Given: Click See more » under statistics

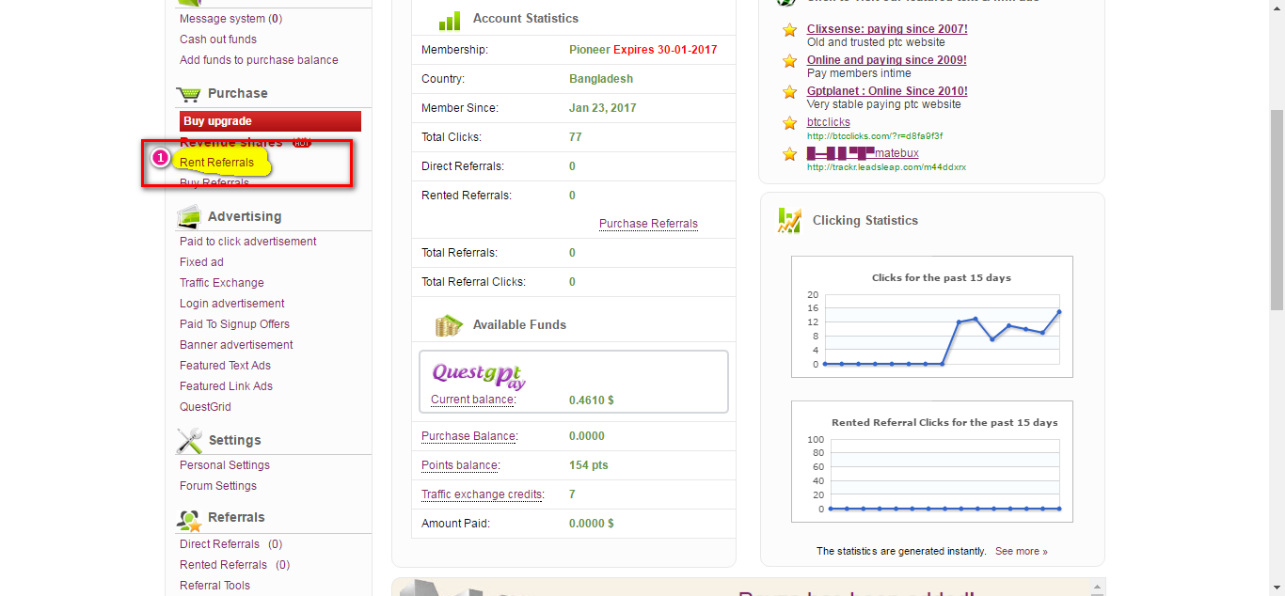Looking at the screenshot, I should [x=1021, y=552].
